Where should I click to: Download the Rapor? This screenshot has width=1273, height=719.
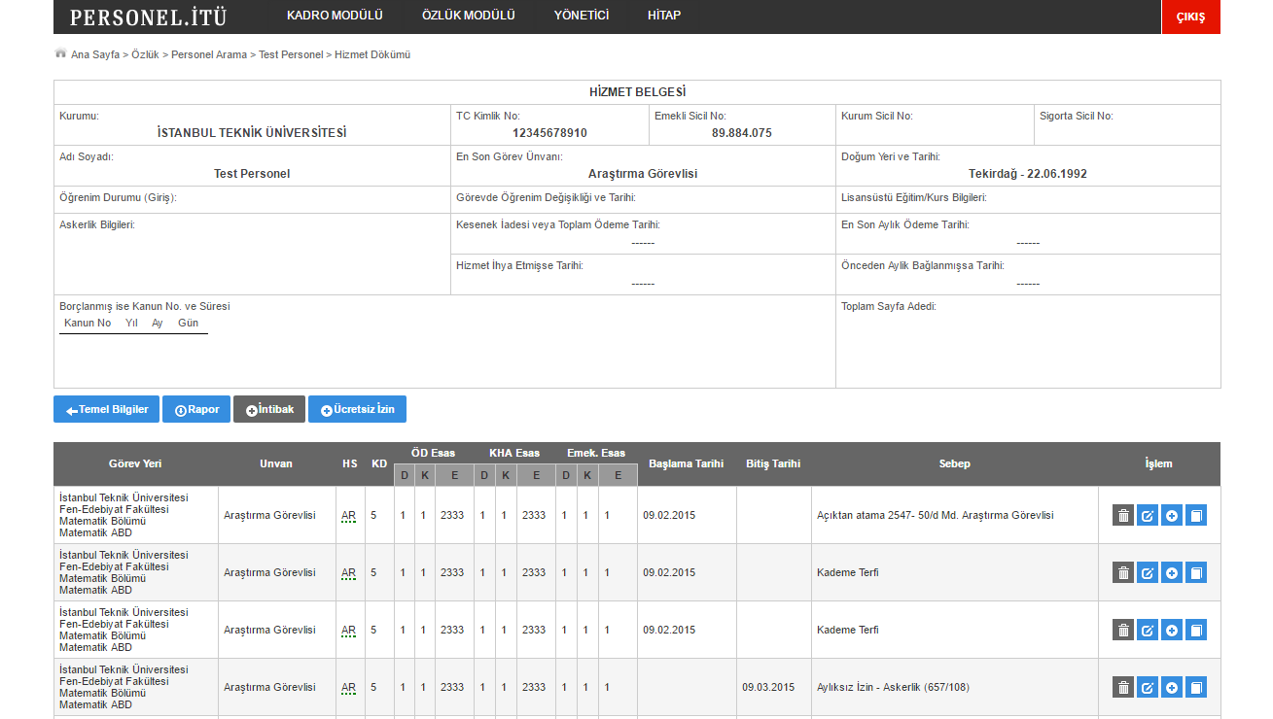196,410
